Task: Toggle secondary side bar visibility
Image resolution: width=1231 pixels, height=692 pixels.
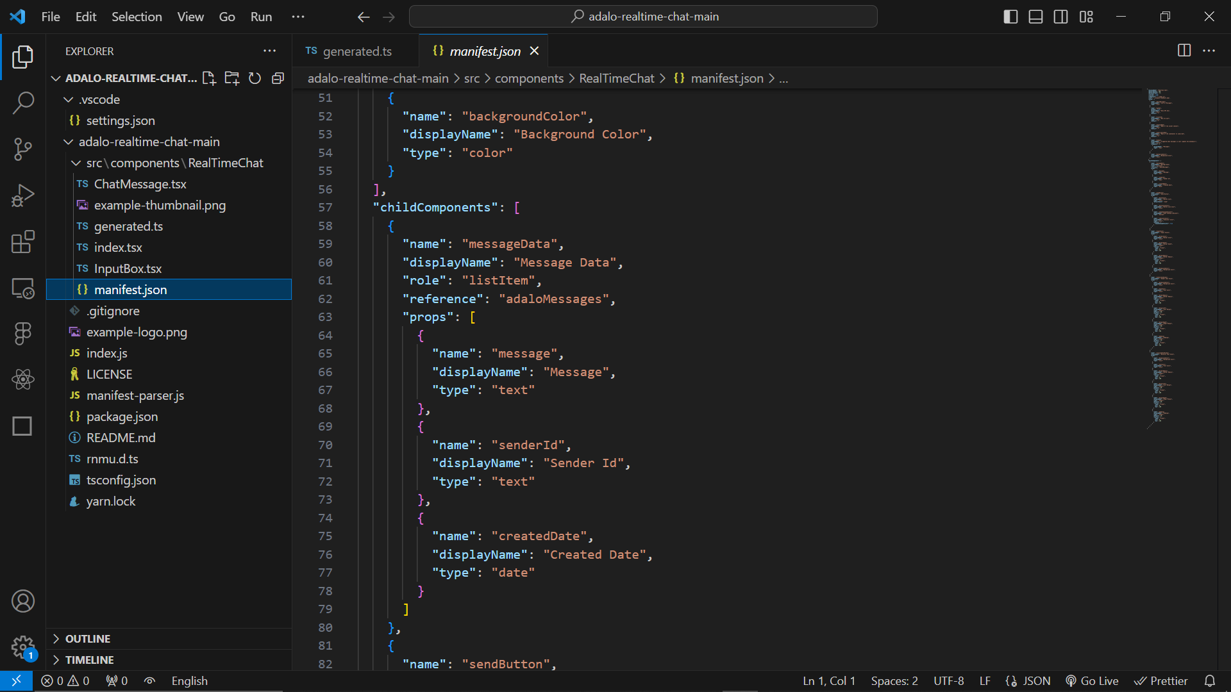Action: pyautogui.click(x=1061, y=17)
